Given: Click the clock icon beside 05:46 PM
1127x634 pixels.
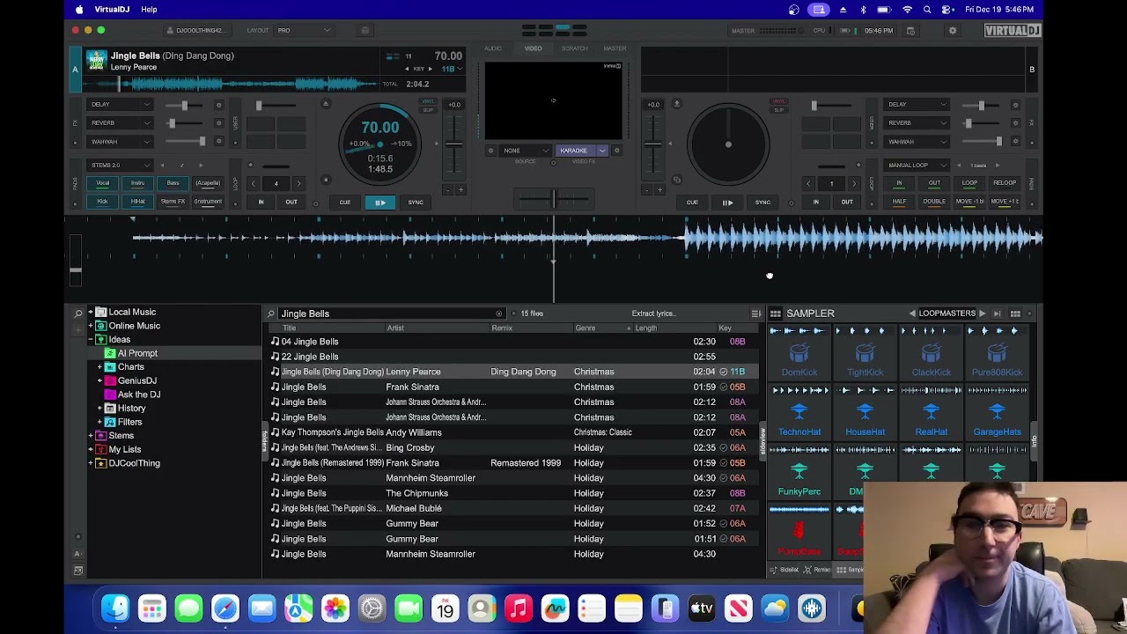Looking at the screenshot, I should 910,31.
